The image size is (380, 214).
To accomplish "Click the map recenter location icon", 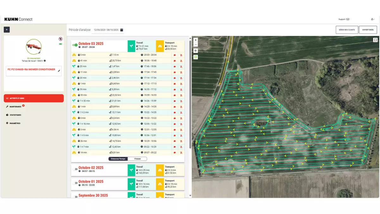I will (x=195, y=51).
